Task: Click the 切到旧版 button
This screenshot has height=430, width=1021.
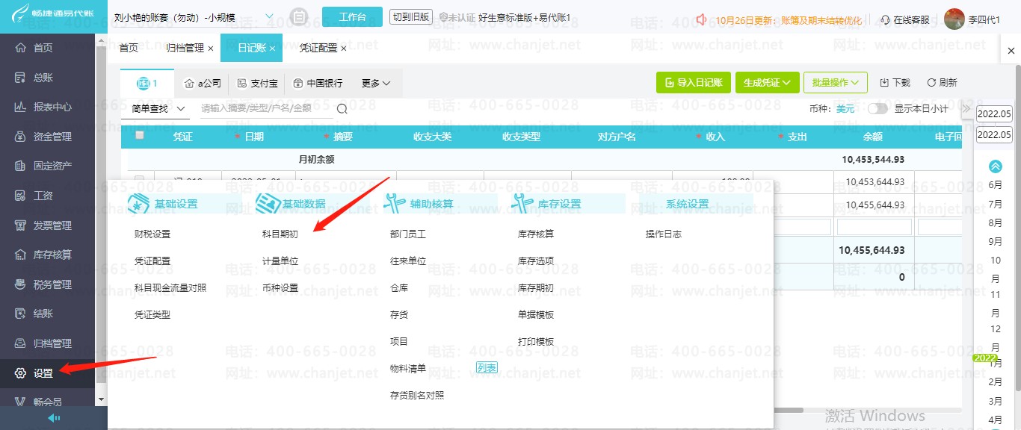Action: [411, 16]
